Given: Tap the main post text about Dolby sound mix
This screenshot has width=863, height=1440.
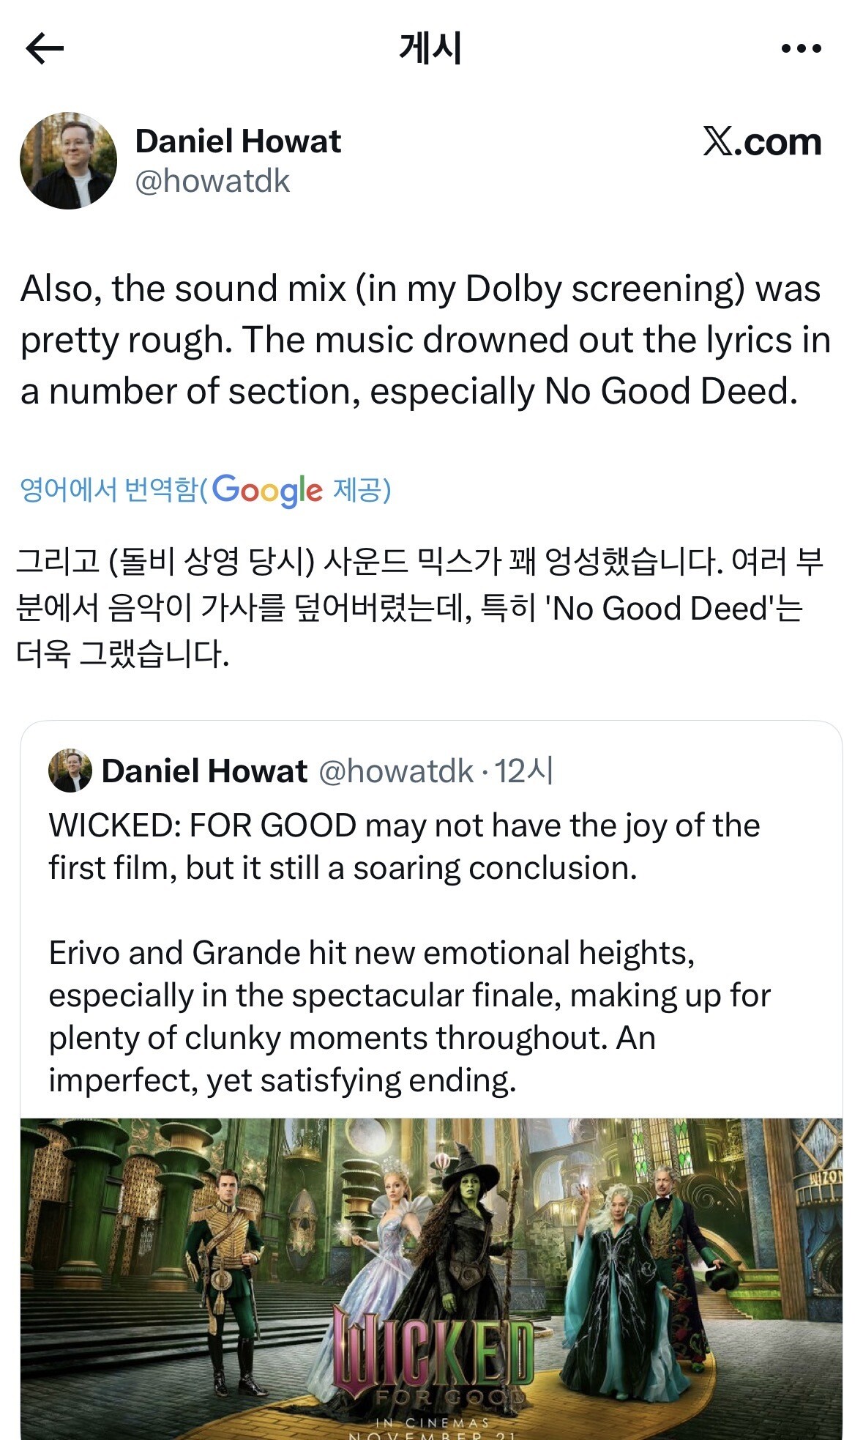Looking at the screenshot, I should [425, 340].
